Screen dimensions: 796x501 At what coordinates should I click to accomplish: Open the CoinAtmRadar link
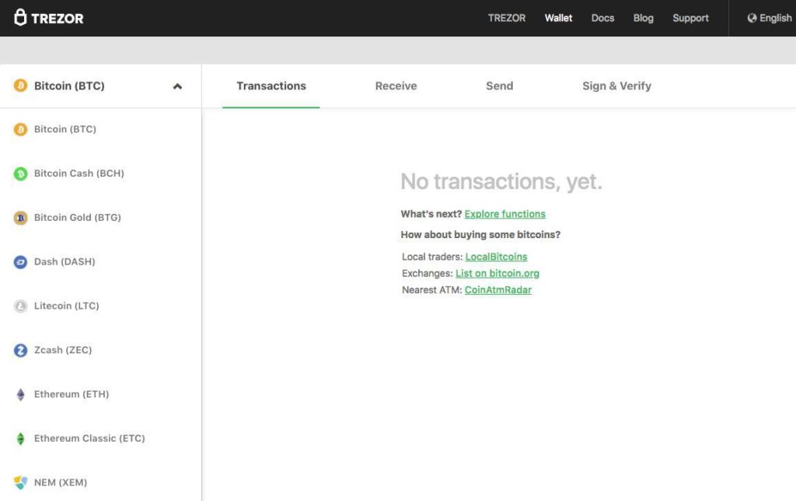pos(498,289)
